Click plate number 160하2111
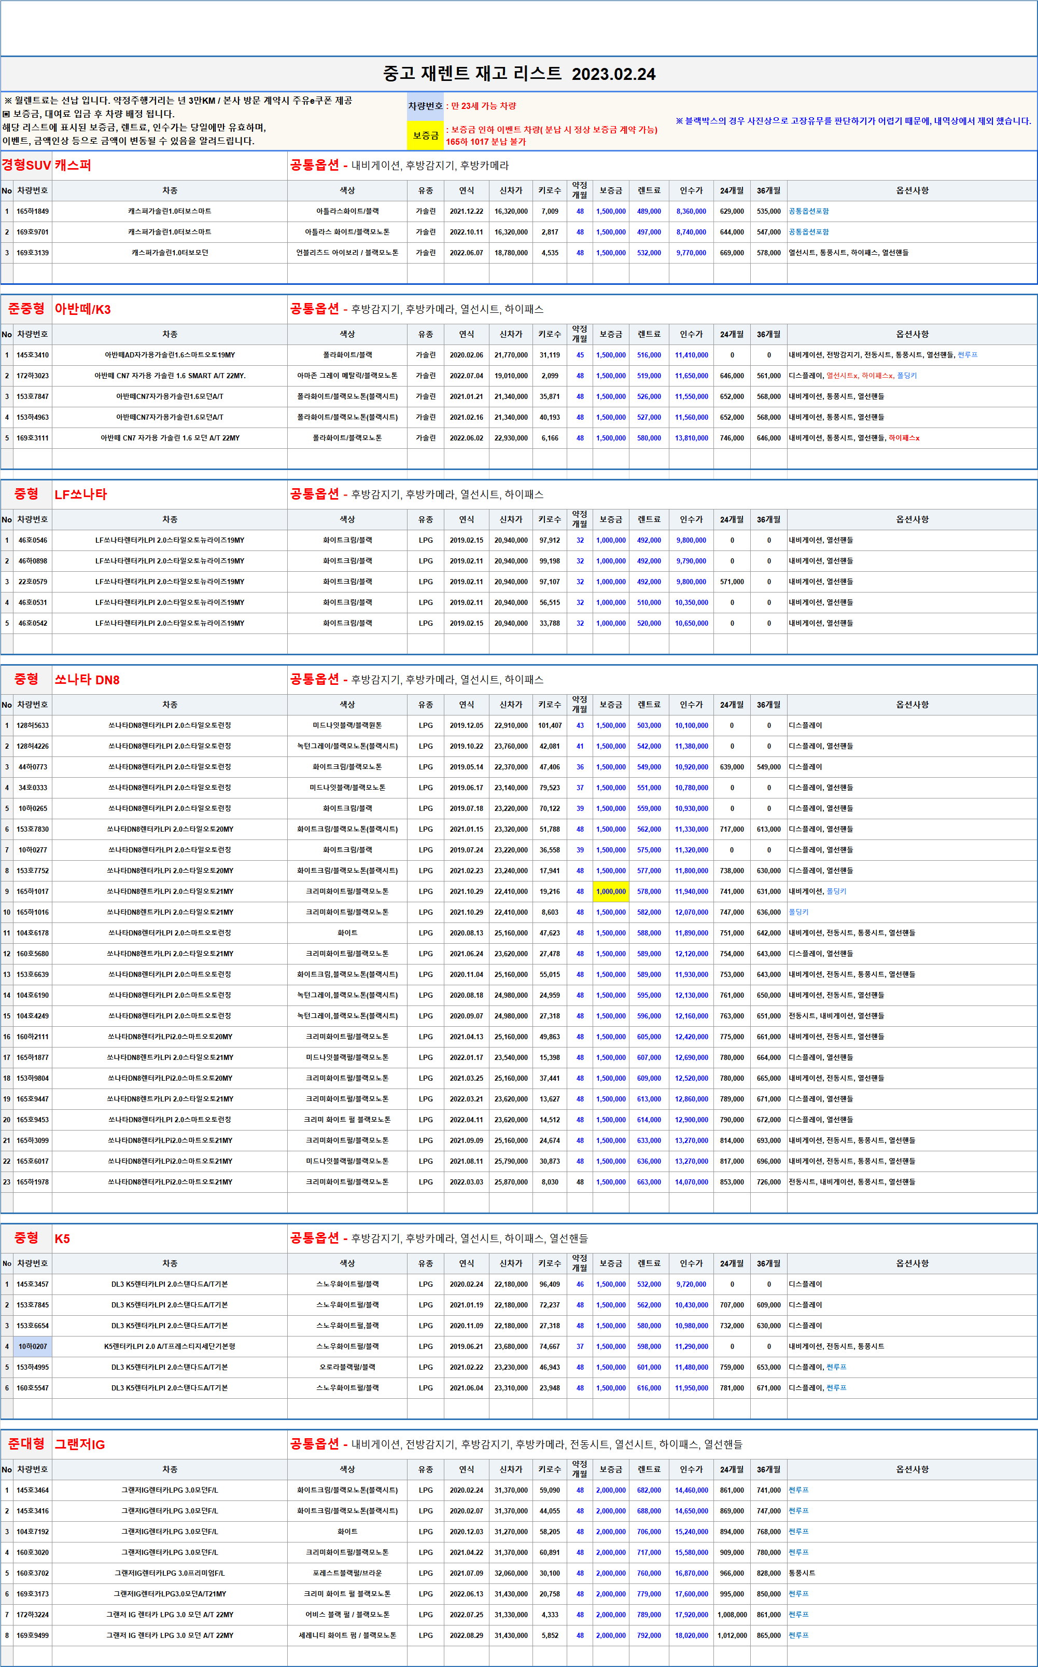The height and width of the screenshot is (1667, 1038). [33, 1037]
